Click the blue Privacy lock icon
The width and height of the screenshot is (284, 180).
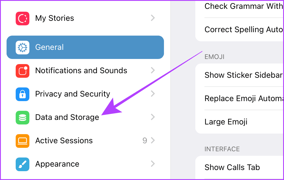pos(23,94)
